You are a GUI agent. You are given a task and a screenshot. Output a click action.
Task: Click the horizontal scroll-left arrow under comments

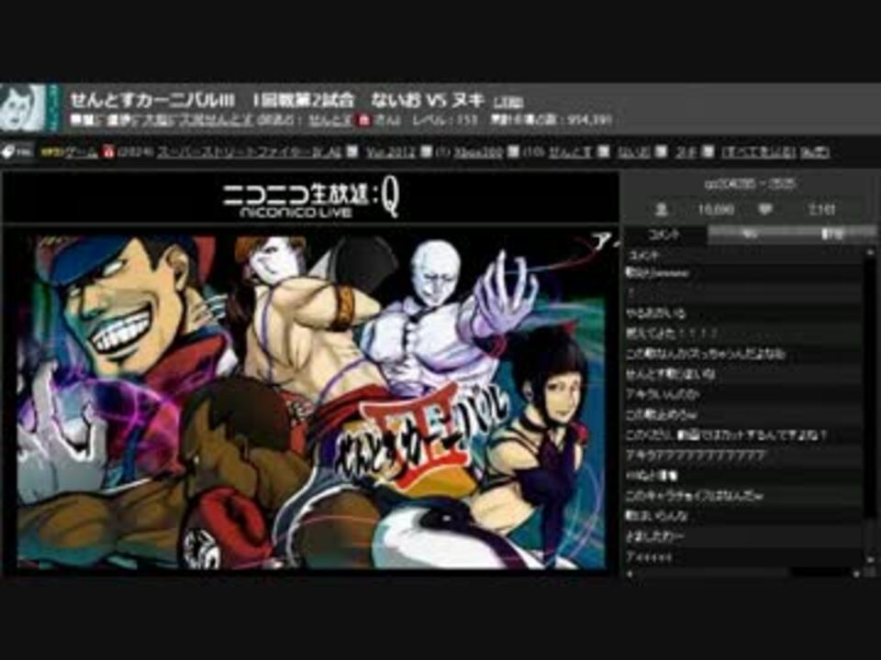(630, 573)
